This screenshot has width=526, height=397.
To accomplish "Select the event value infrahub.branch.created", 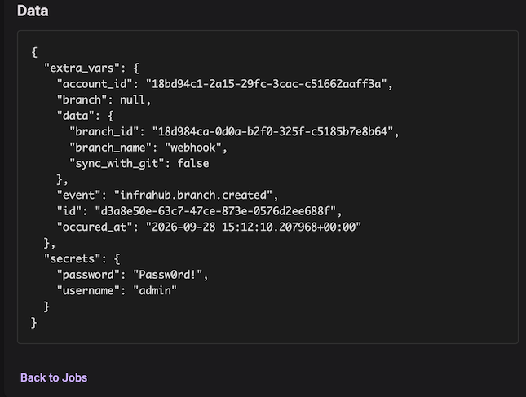I will pos(193,195).
